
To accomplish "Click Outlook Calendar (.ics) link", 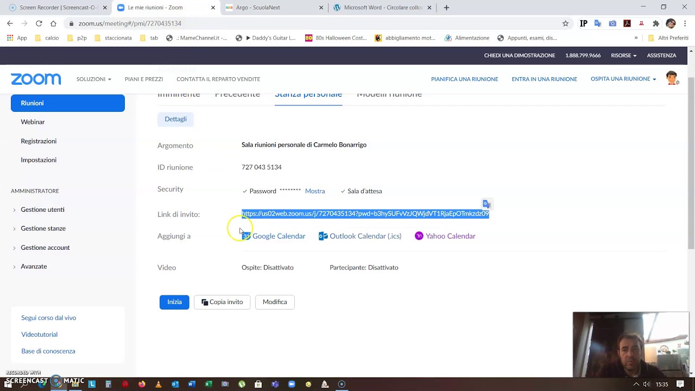I will tap(365, 236).
